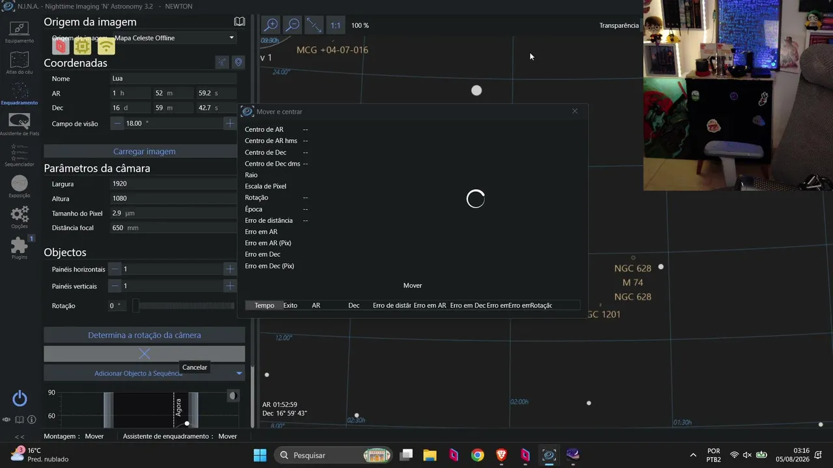Open Brave browser from taskbar
Viewport: 833px width, 468px height.
501,455
